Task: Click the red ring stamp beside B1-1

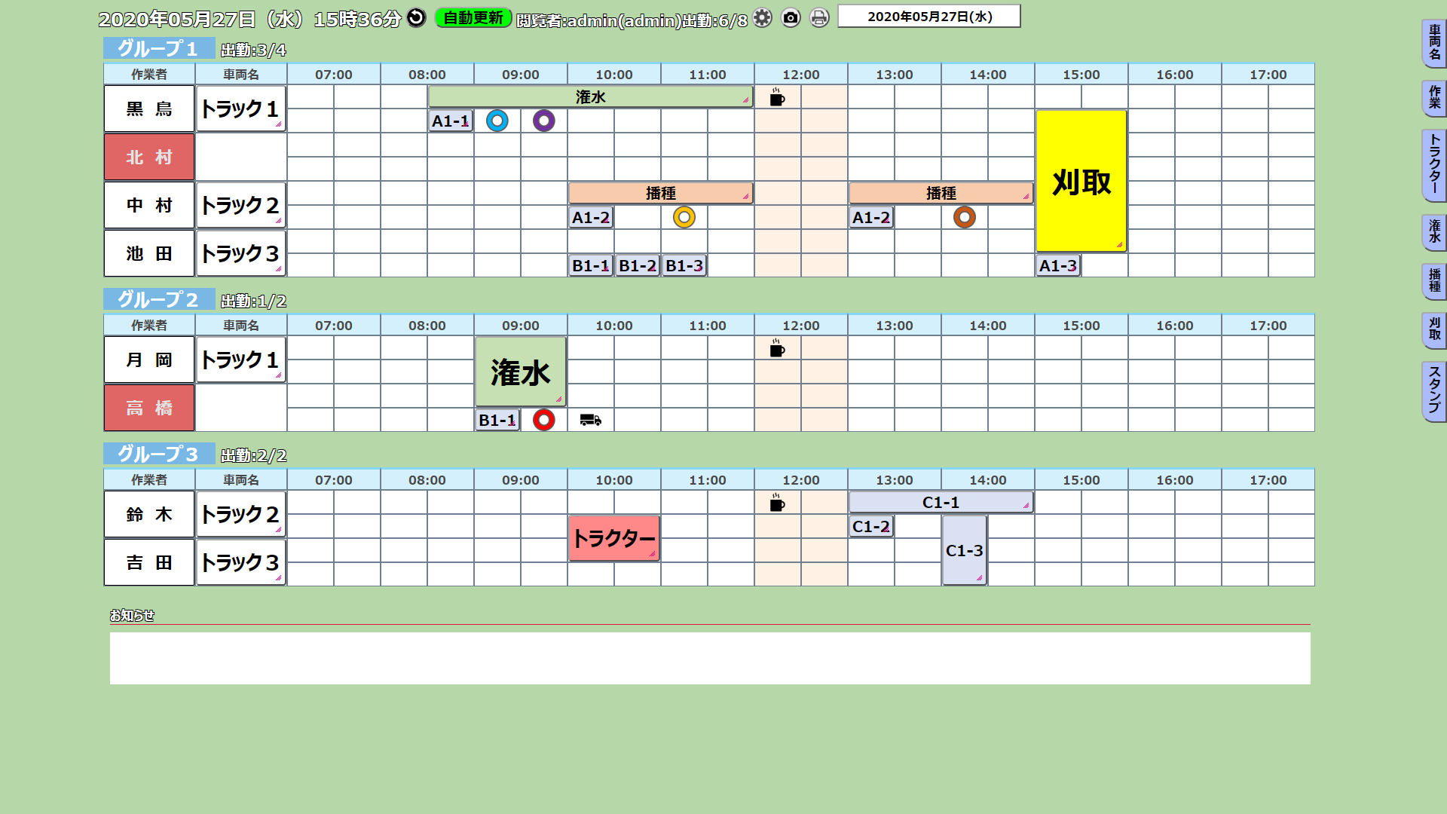Action: click(x=543, y=420)
